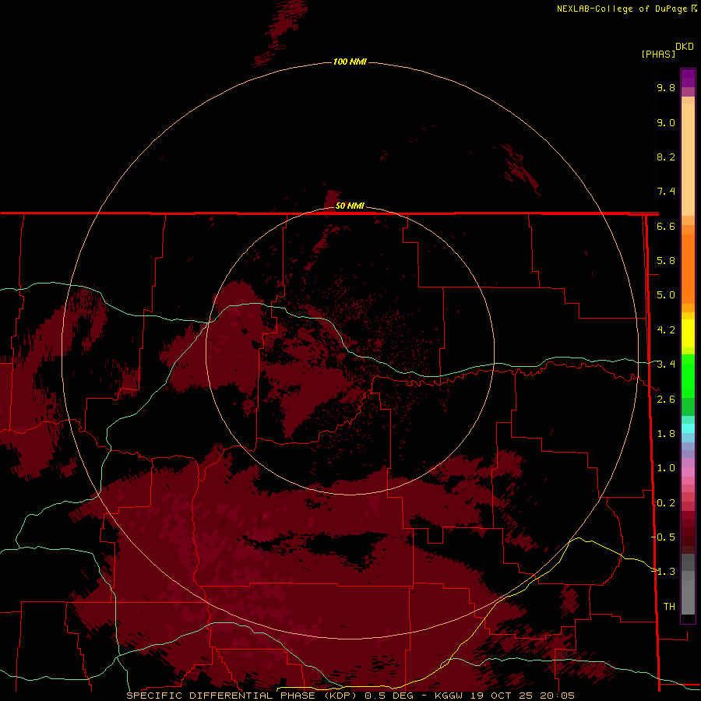Image resolution: width=701 pixels, height=701 pixels.
Task: Click the 8.2 value on the legend
Action: tap(666, 157)
